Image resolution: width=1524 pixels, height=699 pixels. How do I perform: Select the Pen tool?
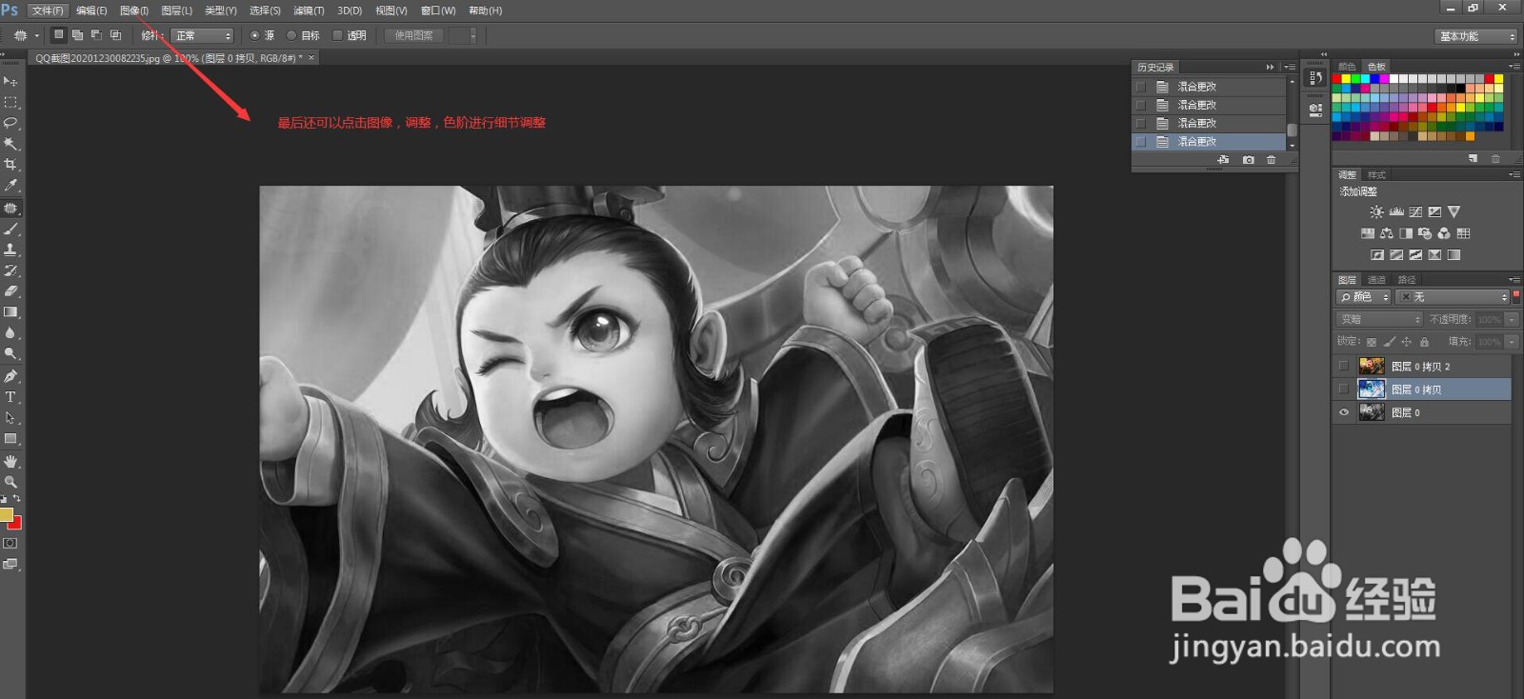[x=10, y=376]
